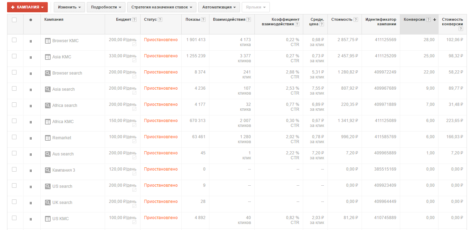474x230 pixels.
Task: Open the Подробности menu
Action: 106,7
